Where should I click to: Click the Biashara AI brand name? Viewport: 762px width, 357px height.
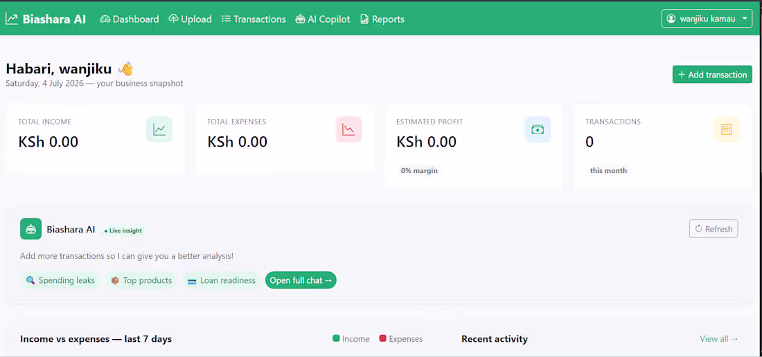54,19
